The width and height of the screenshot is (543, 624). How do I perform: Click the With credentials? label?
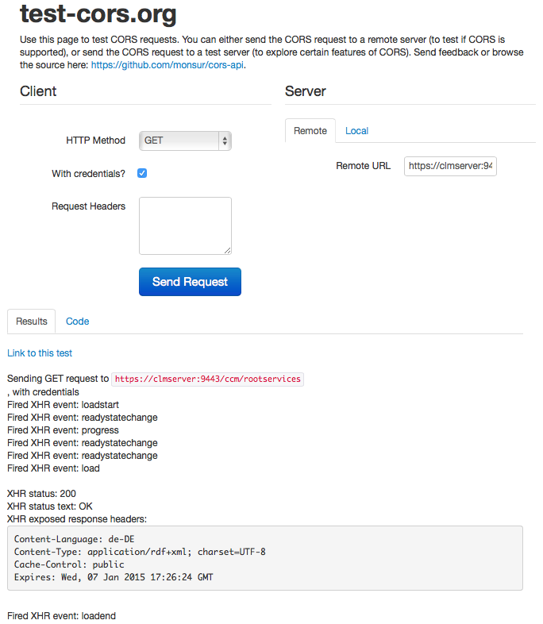point(88,174)
